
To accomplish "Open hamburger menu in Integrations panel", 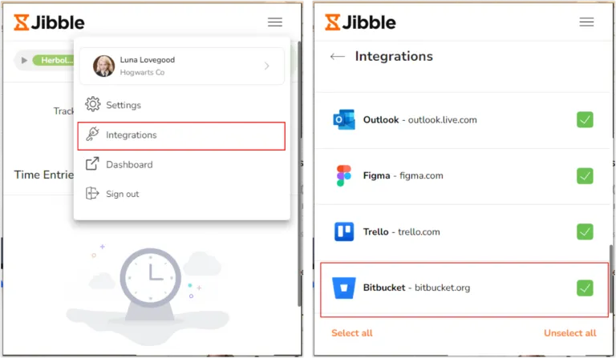I will [x=586, y=22].
